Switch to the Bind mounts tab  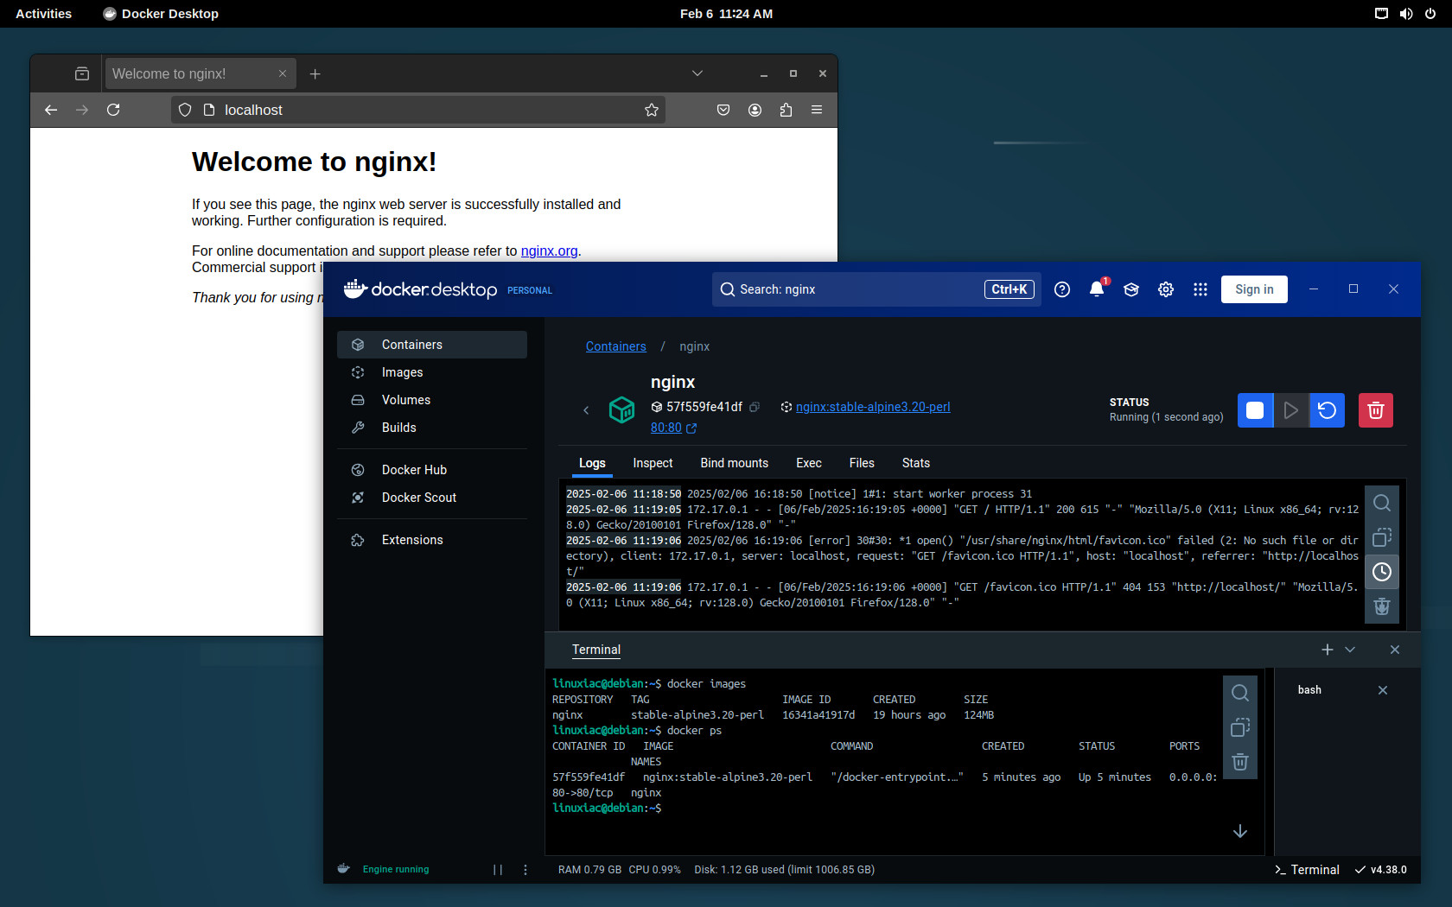734,463
